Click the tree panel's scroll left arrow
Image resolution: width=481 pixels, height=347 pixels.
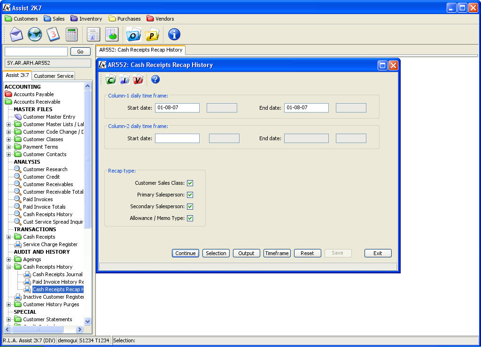[8, 330]
